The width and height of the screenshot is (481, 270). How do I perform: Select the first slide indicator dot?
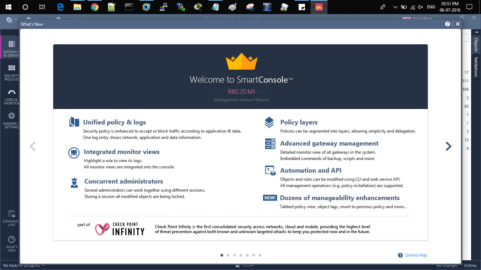coord(222,255)
